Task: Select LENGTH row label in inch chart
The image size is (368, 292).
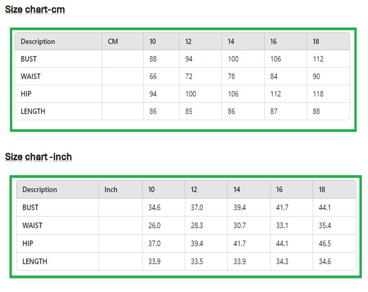Action: point(35,261)
